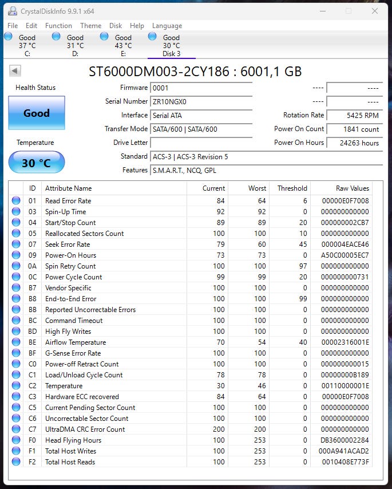The height and width of the screenshot is (489, 392).
Task: Click the Features field S.M.A.R.T., NCQ, GPL
Action: pos(267,170)
